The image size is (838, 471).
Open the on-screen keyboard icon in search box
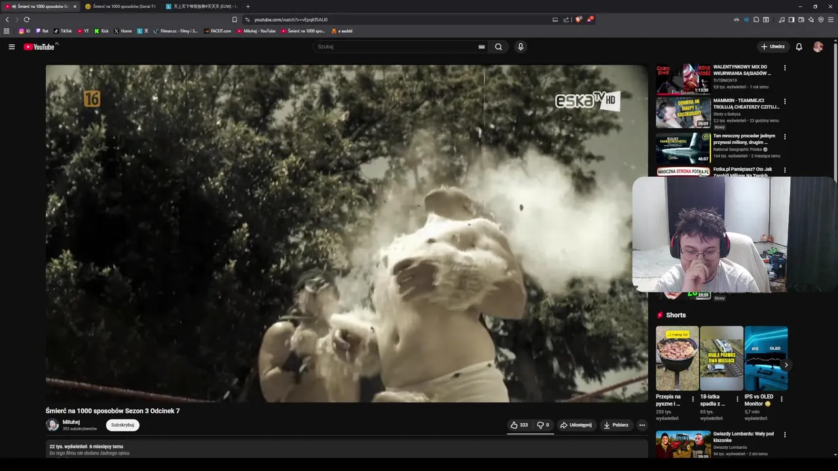click(482, 47)
